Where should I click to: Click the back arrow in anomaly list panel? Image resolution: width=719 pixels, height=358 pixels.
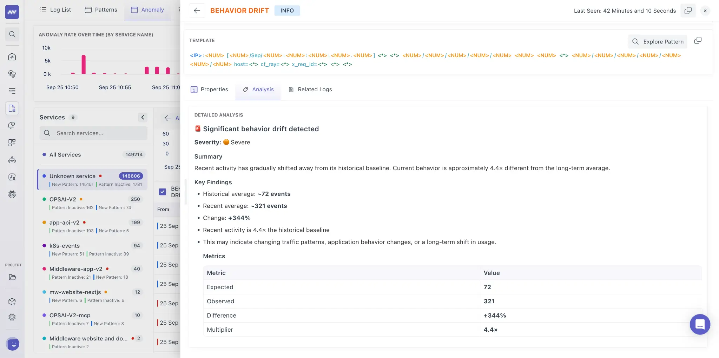point(167,118)
